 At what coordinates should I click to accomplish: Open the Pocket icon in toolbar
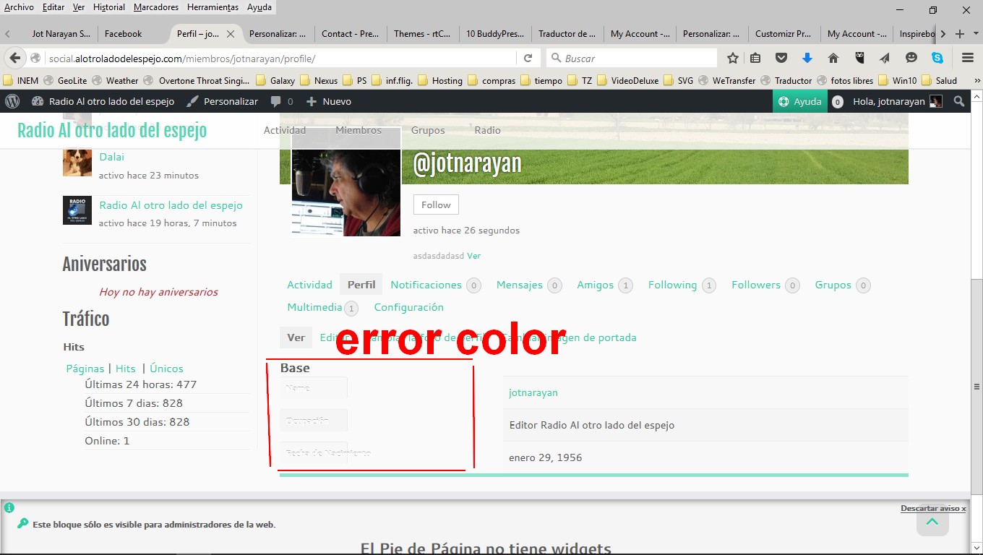[x=781, y=59]
